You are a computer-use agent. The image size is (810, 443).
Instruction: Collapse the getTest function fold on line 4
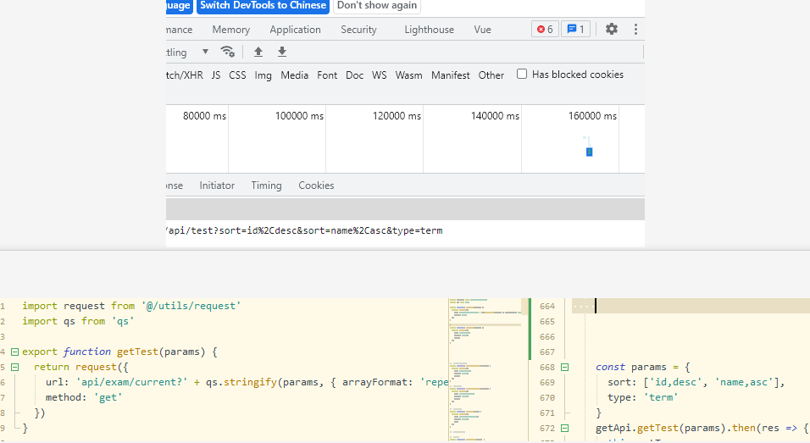point(15,352)
